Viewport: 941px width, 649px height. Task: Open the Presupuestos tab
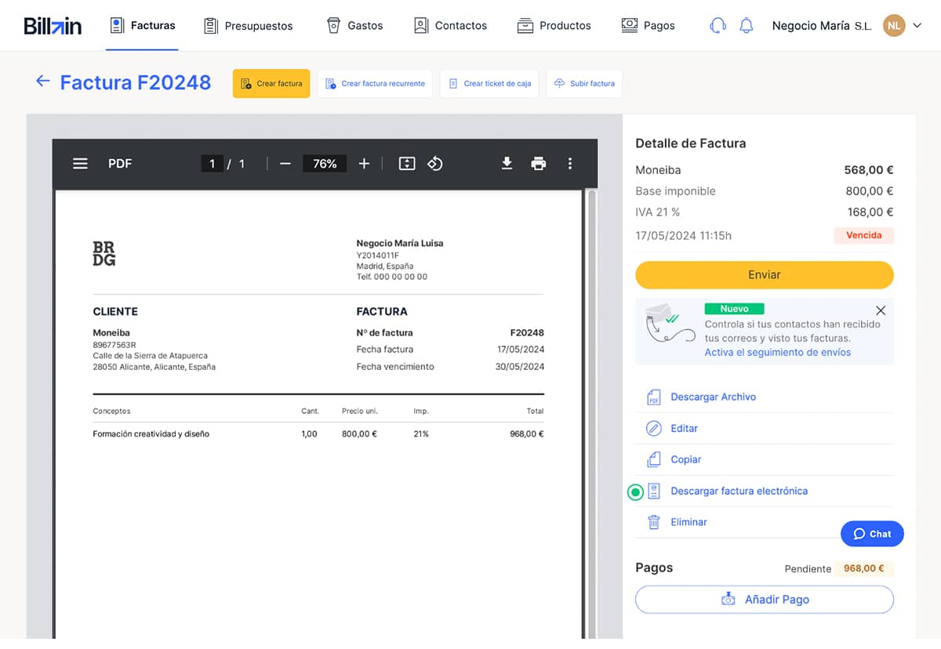click(248, 26)
